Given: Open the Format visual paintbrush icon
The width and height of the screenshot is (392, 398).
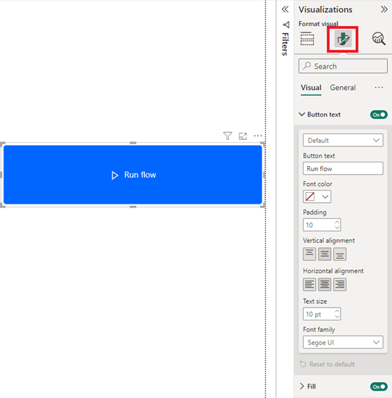Looking at the screenshot, I should click(343, 39).
